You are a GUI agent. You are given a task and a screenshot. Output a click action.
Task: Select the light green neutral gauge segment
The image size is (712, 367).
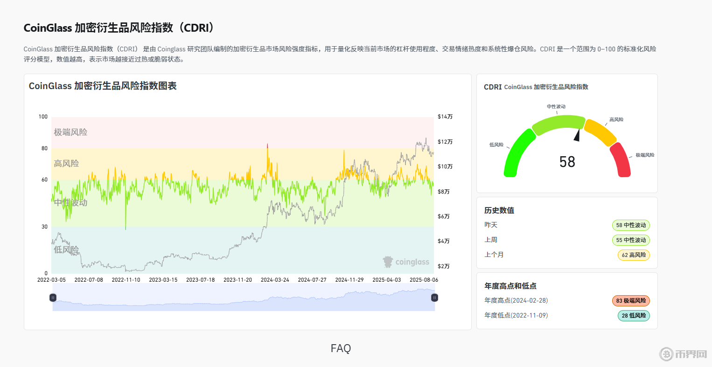558,124
